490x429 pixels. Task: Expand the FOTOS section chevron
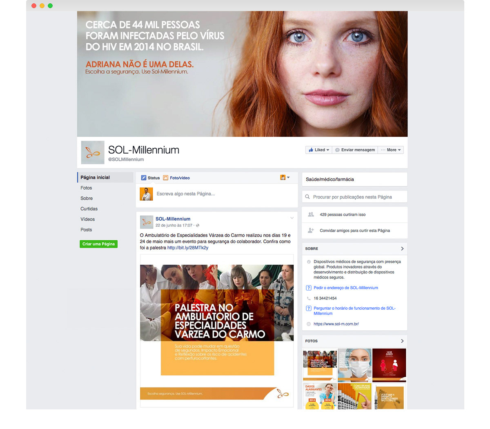coord(402,341)
